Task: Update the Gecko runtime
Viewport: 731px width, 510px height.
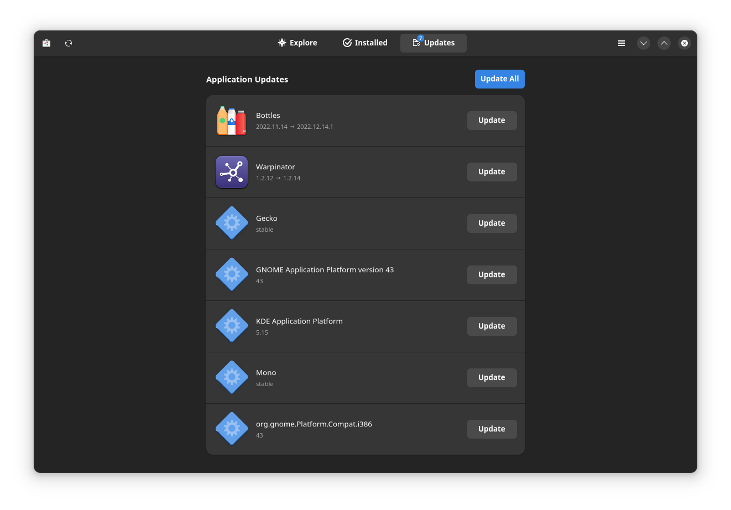Action: click(x=492, y=223)
